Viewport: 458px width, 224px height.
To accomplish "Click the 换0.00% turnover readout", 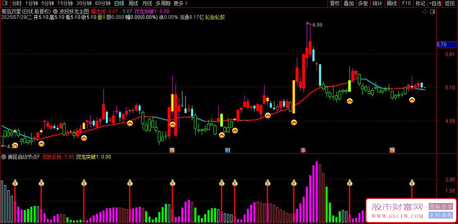I will point(168,17).
